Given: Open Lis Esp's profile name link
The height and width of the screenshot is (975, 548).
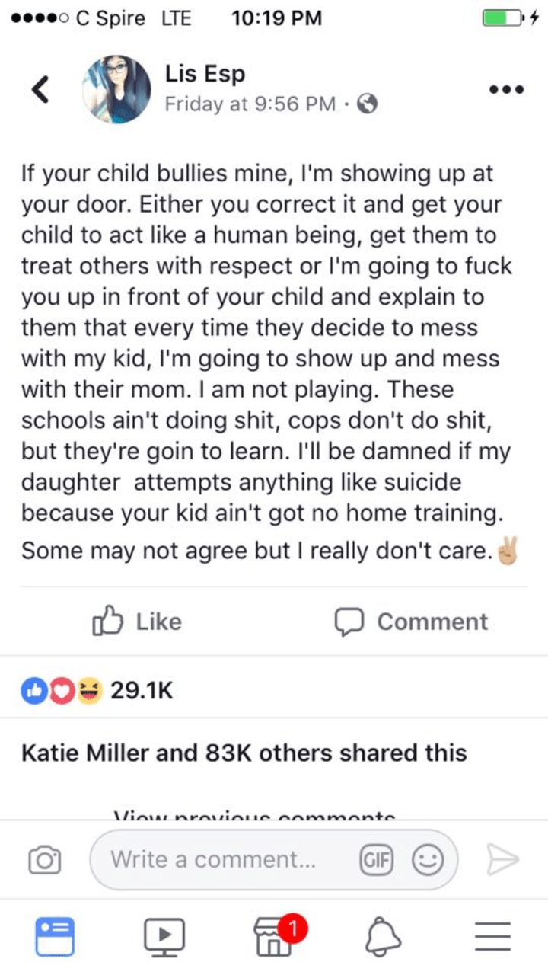Looking at the screenshot, I should click(x=205, y=75).
